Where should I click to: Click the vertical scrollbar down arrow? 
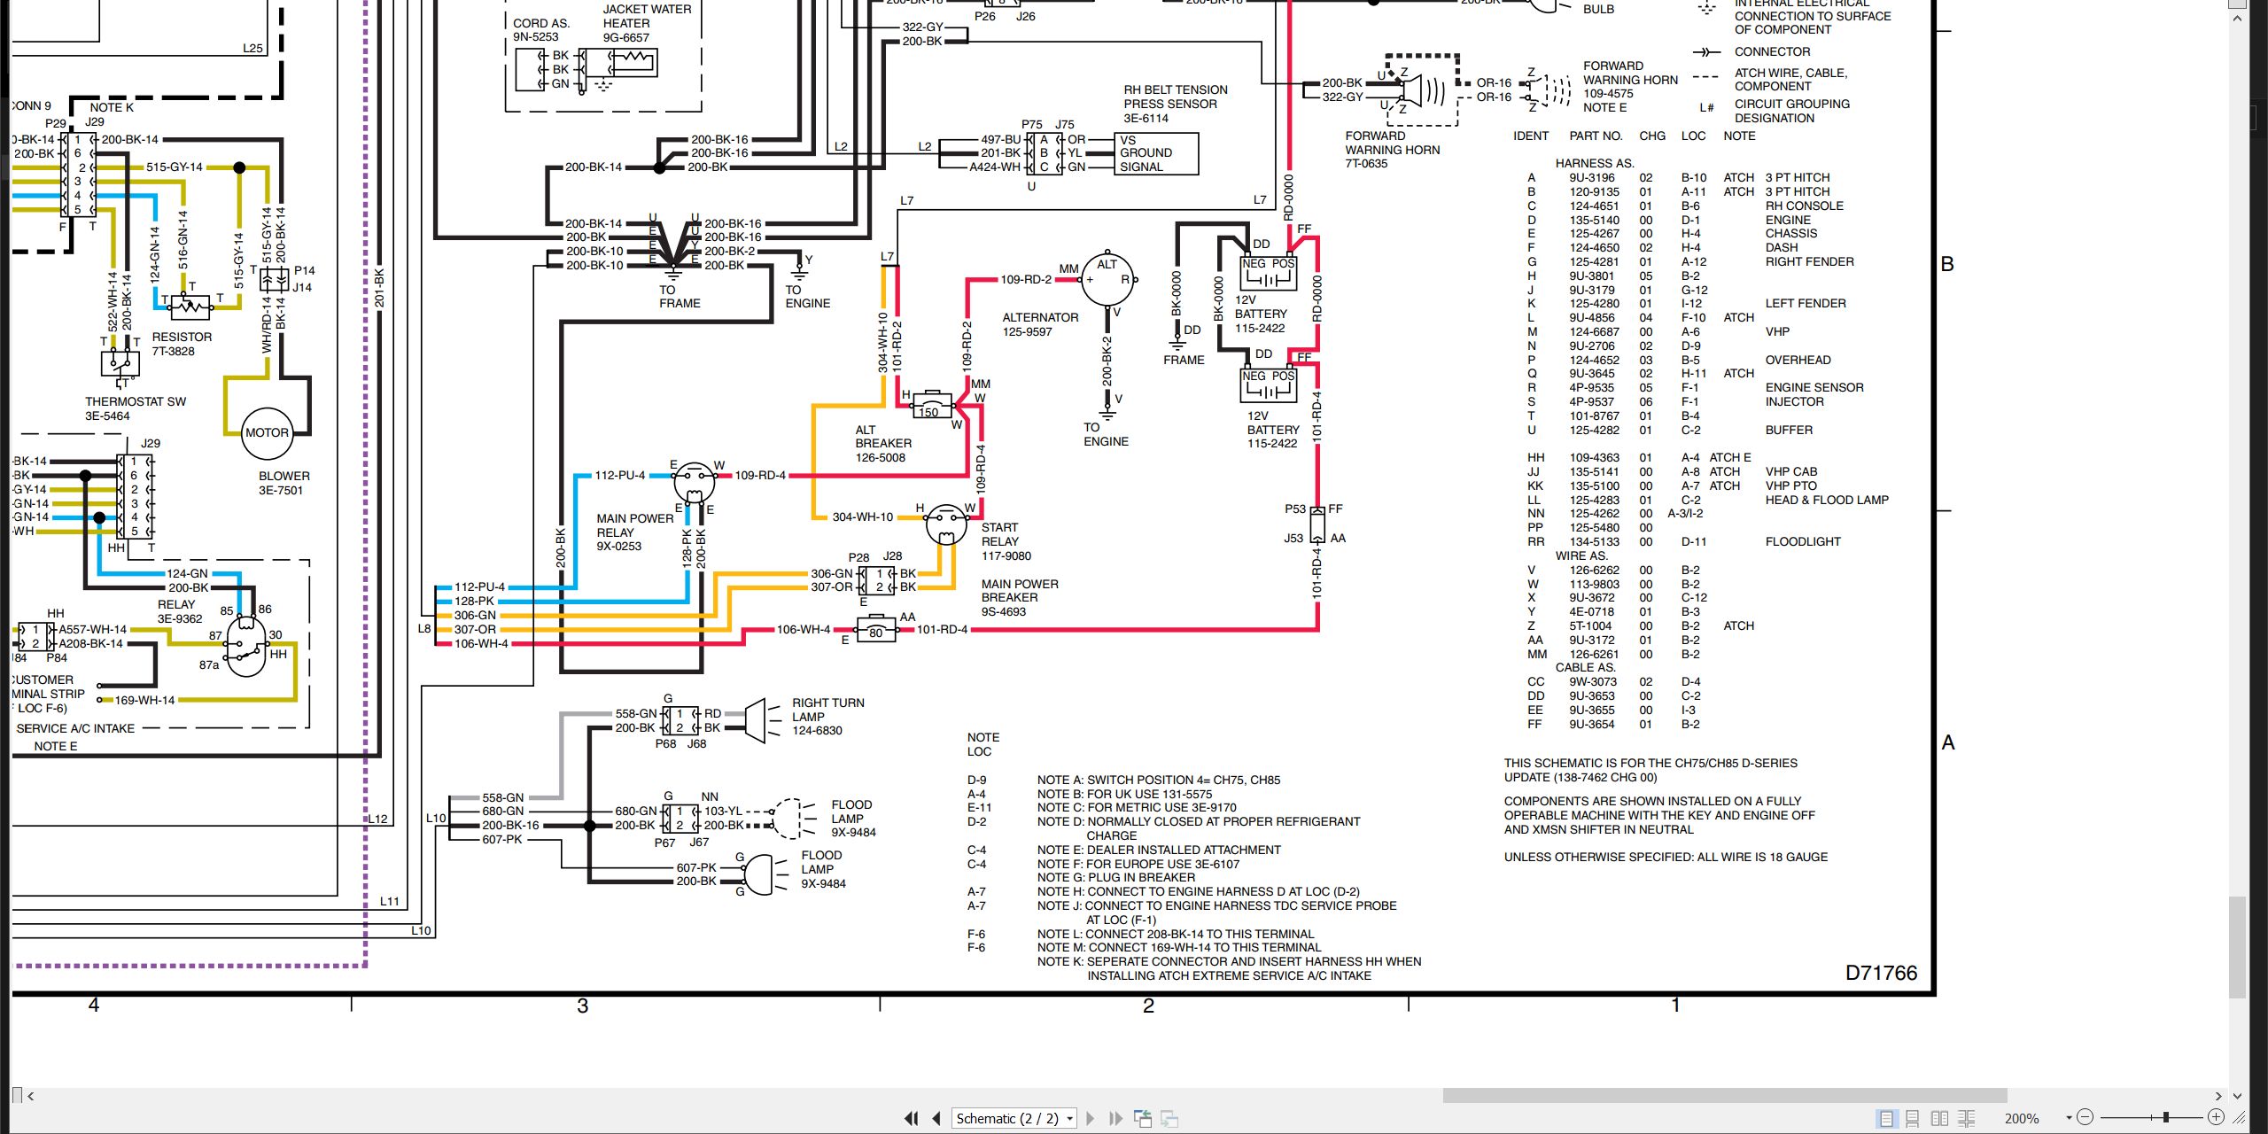[2237, 1096]
